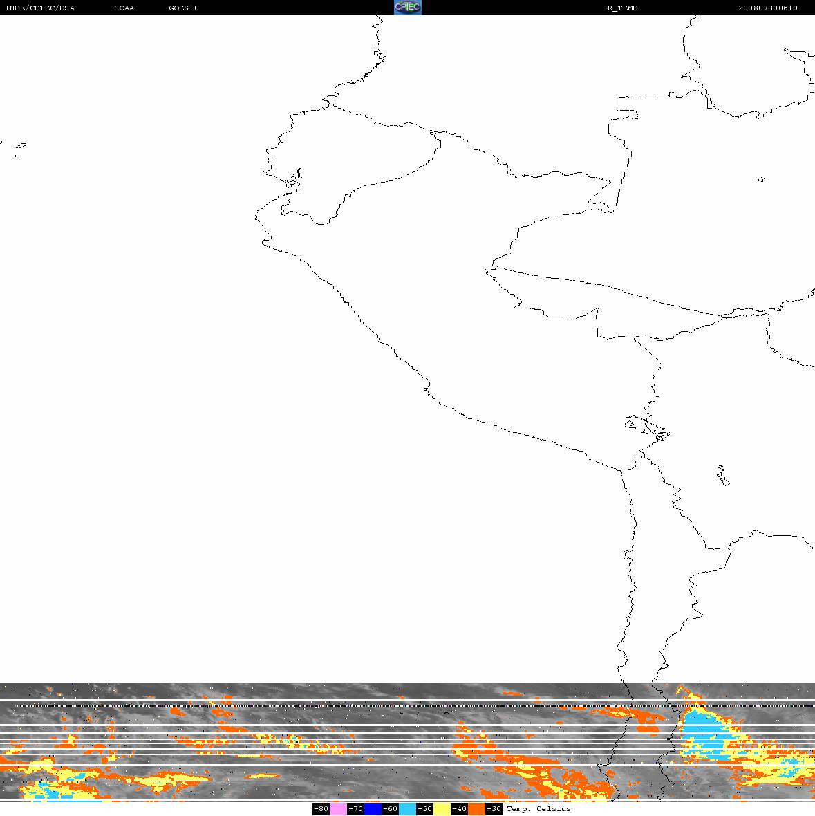Select the GOES10 satellite label
The image size is (815, 816).
click(x=184, y=8)
